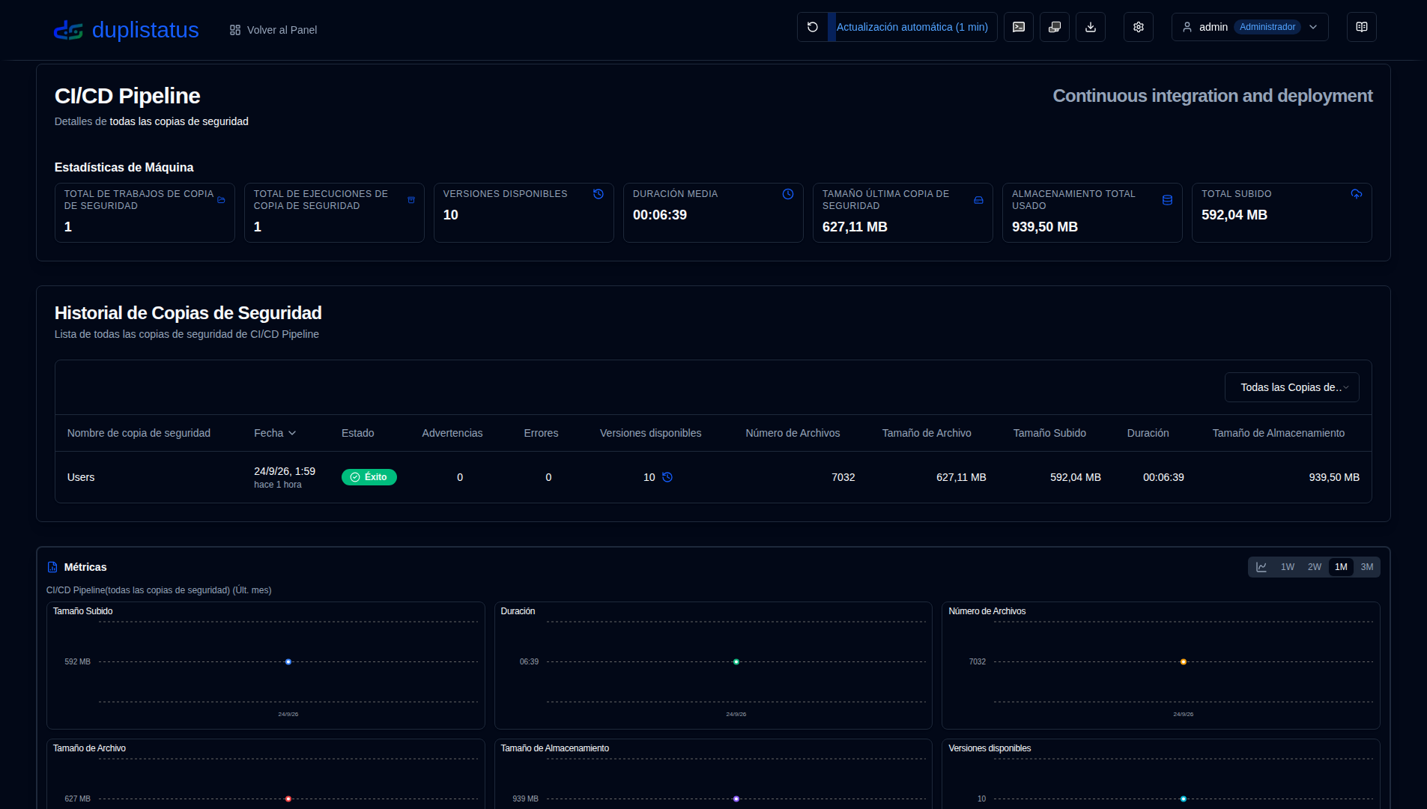Sort the table by the Fecha column
Screen dimensions: 1427x809
(x=275, y=433)
